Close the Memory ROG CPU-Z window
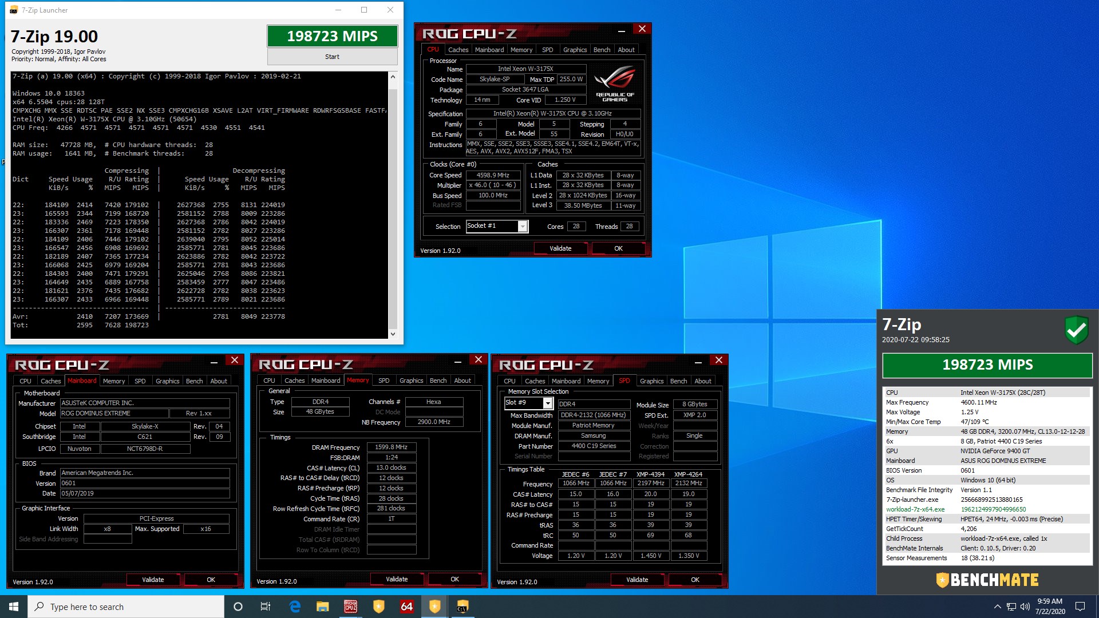1099x618 pixels. (479, 359)
